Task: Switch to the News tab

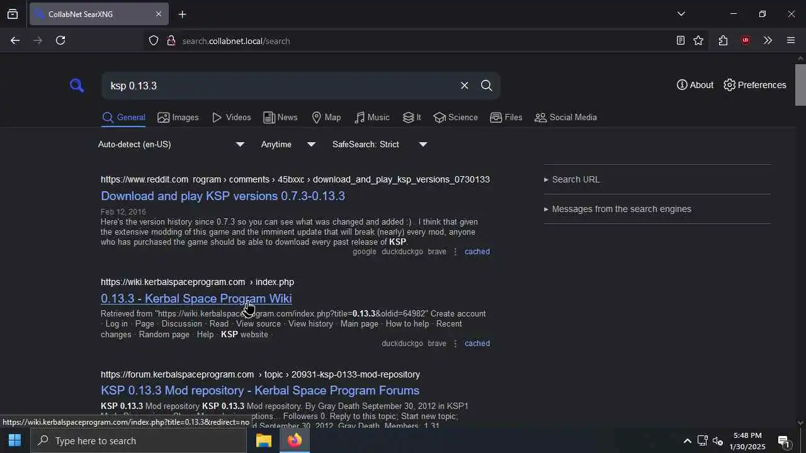Action: pyautogui.click(x=280, y=118)
